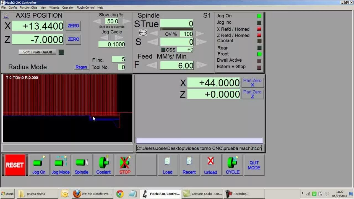Open the Recording... taskbar item
Screen dimensions: 354x199
(x=244, y=194)
